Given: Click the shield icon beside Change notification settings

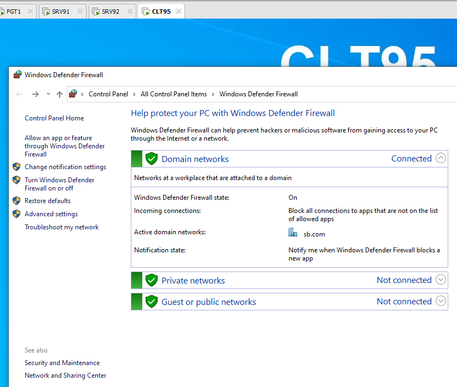Looking at the screenshot, I should tap(16, 167).
